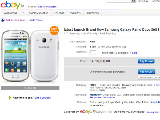The width and height of the screenshot is (160, 120).
Task: Expand the Categories dropdown arrow
Action: pyautogui.click(x=23, y=13)
